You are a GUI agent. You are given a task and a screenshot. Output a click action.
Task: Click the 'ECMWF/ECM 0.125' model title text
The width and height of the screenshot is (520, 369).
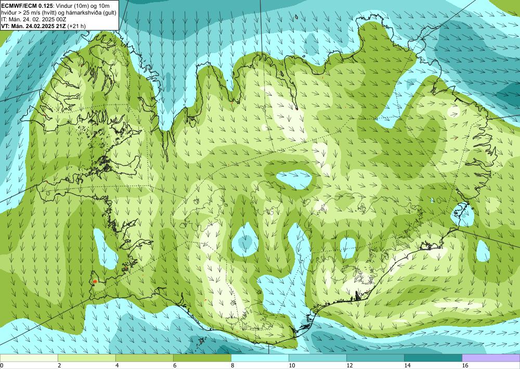pos(27,6)
